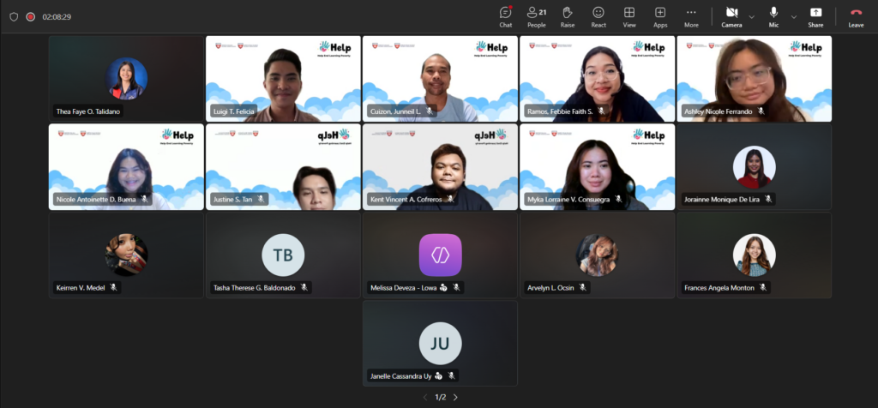Go to the next page of participants
The image size is (878, 408).
tap(455, 398)
